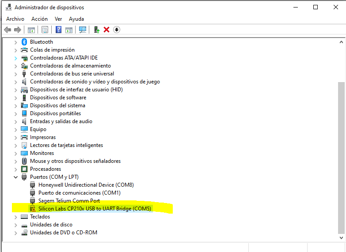
Task: Select Silicon Labs CP210x USB to UART Bridge
Action: click(95, 209)
